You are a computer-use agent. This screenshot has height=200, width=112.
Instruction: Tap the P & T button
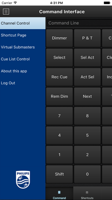point(87,38)
